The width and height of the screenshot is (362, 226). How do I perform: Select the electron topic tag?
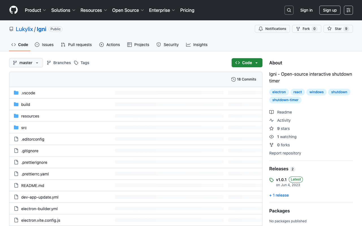pyautogui.click(x=279, y=92)
